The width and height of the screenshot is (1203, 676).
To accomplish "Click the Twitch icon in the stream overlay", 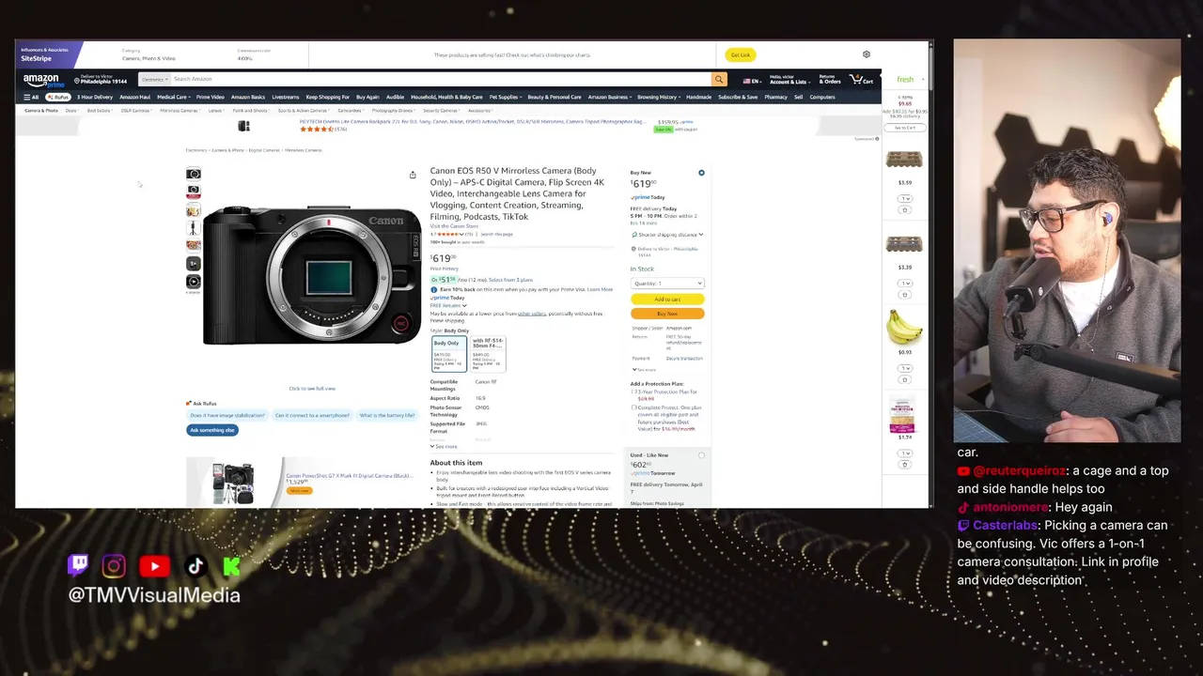I will coord(79,565).
